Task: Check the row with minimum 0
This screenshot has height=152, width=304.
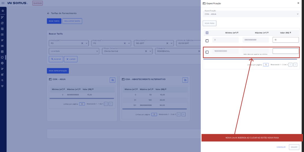Action: [207, 41]
